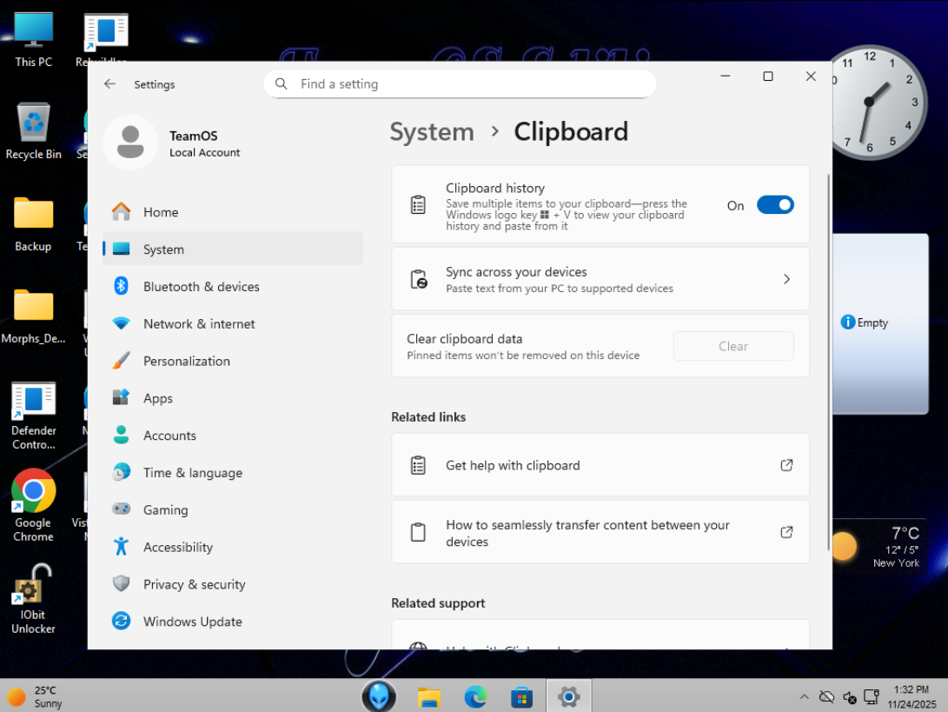Click the Find a setting search box

tap(460, 84)
